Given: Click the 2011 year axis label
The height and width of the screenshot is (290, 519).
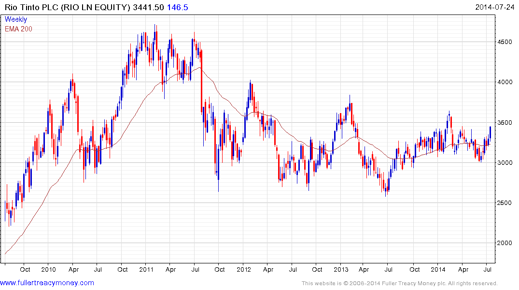Looking at the screenshot, I should click(146, 269).
